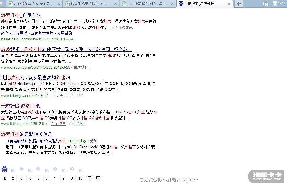Open 百度快照 for bibiwg.com result

point(59,95)
